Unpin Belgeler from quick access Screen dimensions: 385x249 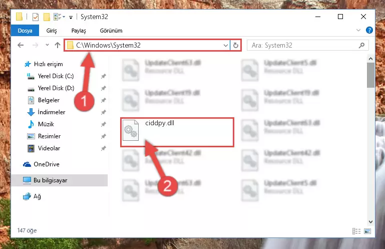pyautogui.click(x=103, y=100)
